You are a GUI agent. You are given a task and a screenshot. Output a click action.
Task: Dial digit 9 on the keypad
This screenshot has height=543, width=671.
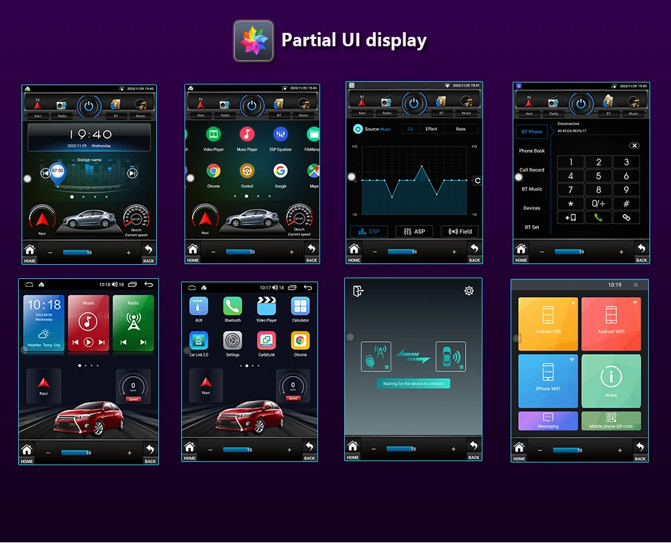(x=626, y=190)
